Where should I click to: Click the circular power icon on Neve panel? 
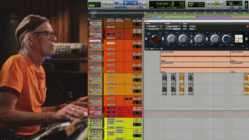(149, 34)
